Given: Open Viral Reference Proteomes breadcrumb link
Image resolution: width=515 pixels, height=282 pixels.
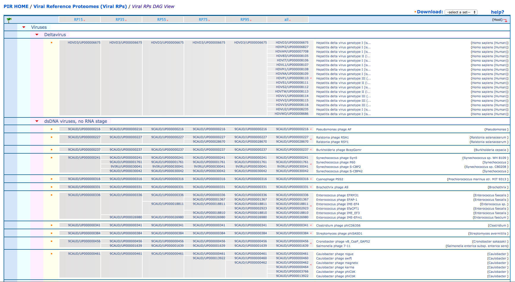Looking at the screenshot, I should [80, 7].
